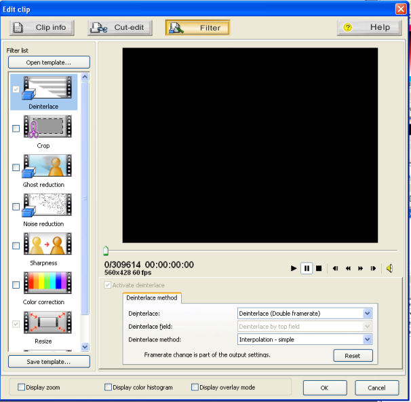Select the Deinterlace filter icon
The image size is (411, 402).
coord(47,88)
